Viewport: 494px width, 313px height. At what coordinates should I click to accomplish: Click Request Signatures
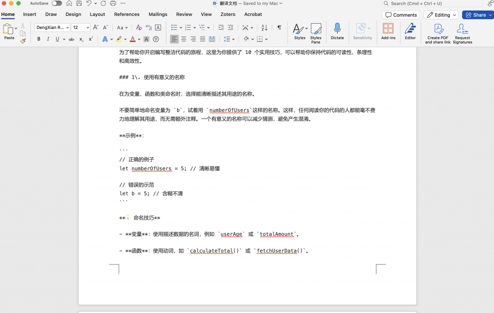[x=462, y=33]
